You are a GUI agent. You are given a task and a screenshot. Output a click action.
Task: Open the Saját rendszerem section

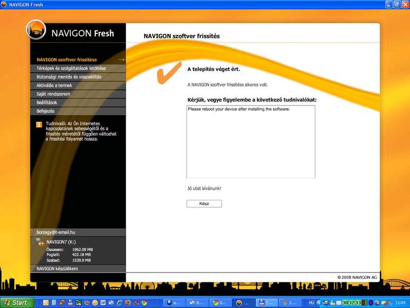click(78, 94)
